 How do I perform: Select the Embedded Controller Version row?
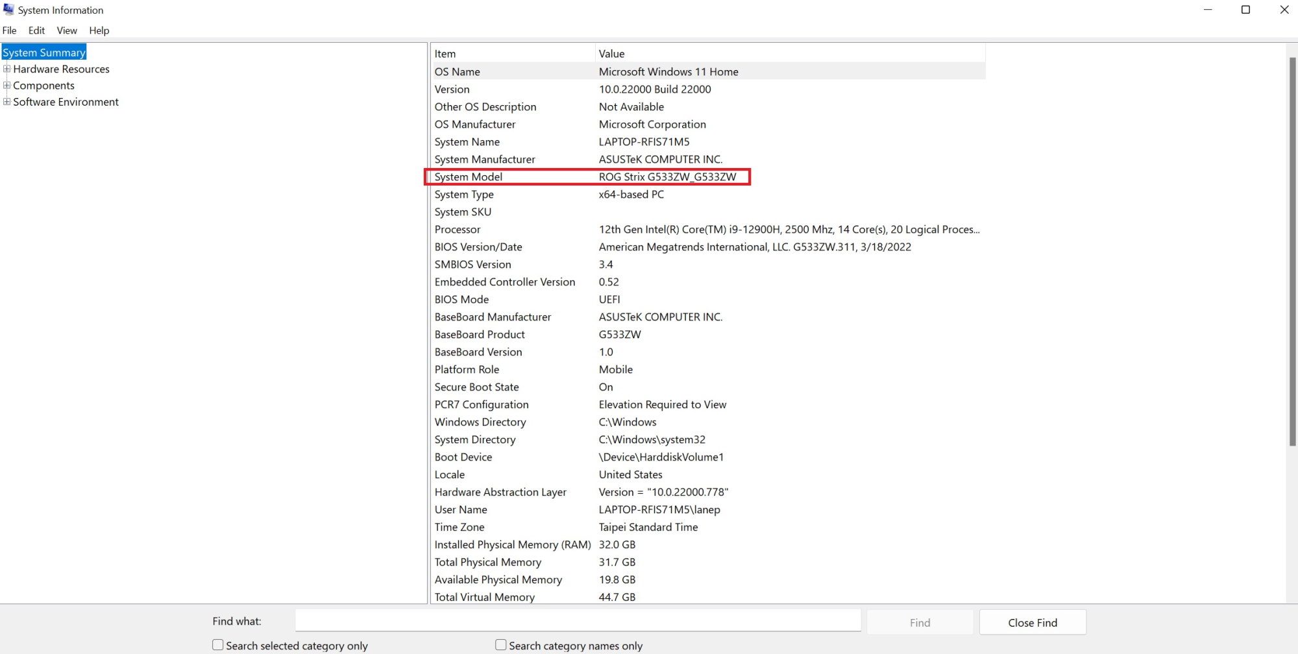pyautogui.click(x=708, y=282)
